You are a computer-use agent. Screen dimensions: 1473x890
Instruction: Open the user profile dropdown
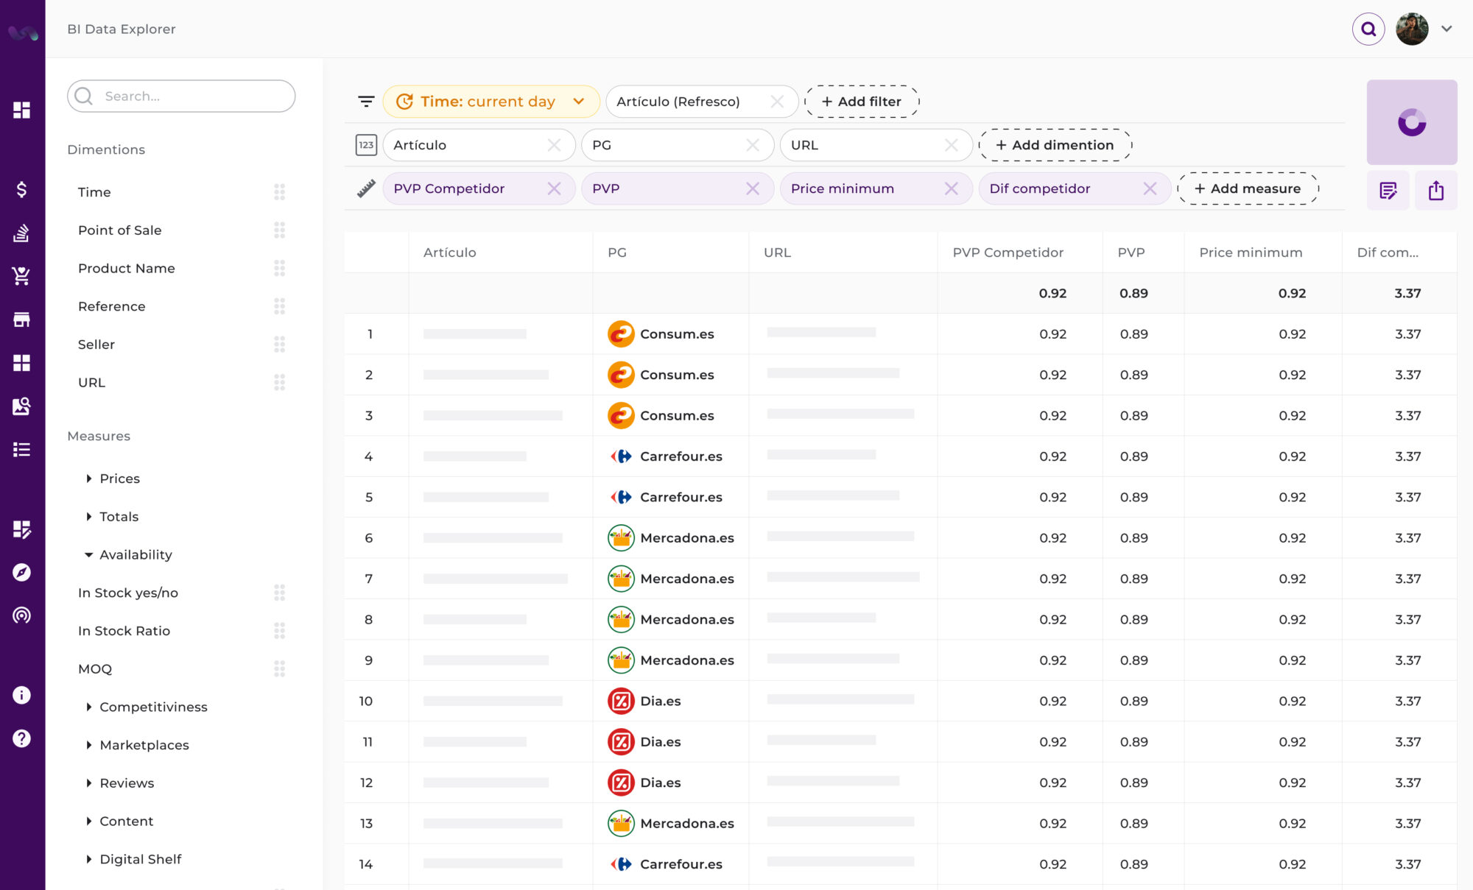pyautogui.click(x=1446, y=29)
